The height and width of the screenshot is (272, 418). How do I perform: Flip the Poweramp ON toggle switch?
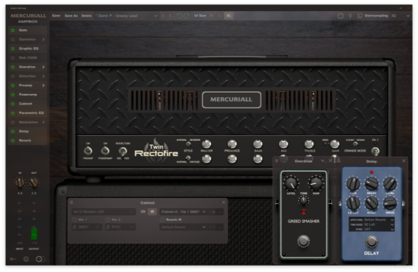click(105, 151)
